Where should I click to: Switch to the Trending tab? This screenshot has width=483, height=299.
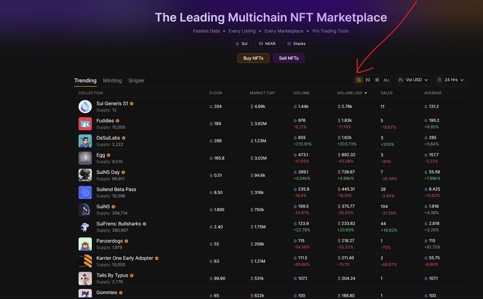point(85,80)
